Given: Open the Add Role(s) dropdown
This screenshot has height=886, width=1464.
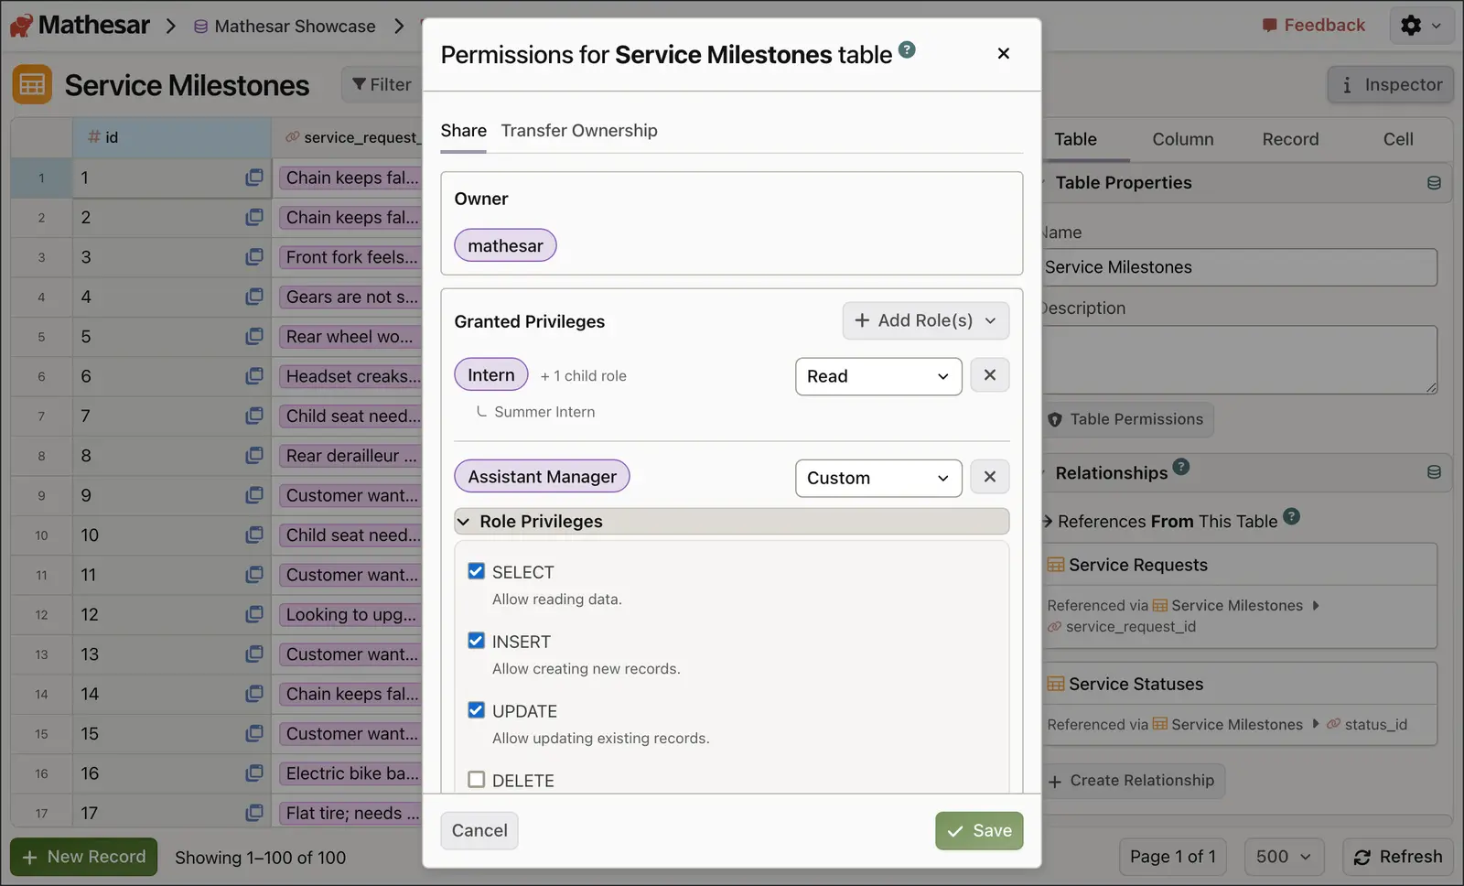Looking at the screenshot, I should coord(925,320).
